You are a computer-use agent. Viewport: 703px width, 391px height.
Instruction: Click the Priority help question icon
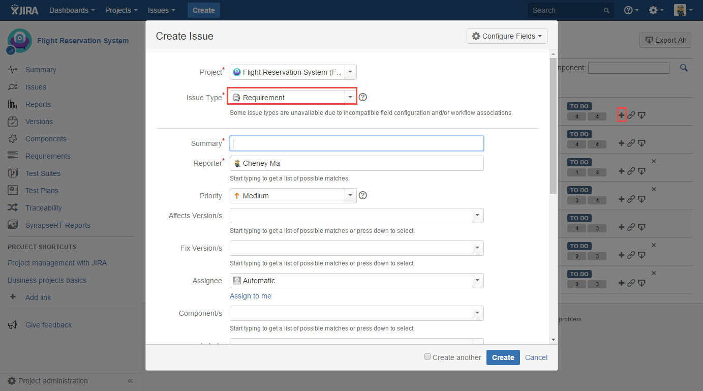pos(363,195)
